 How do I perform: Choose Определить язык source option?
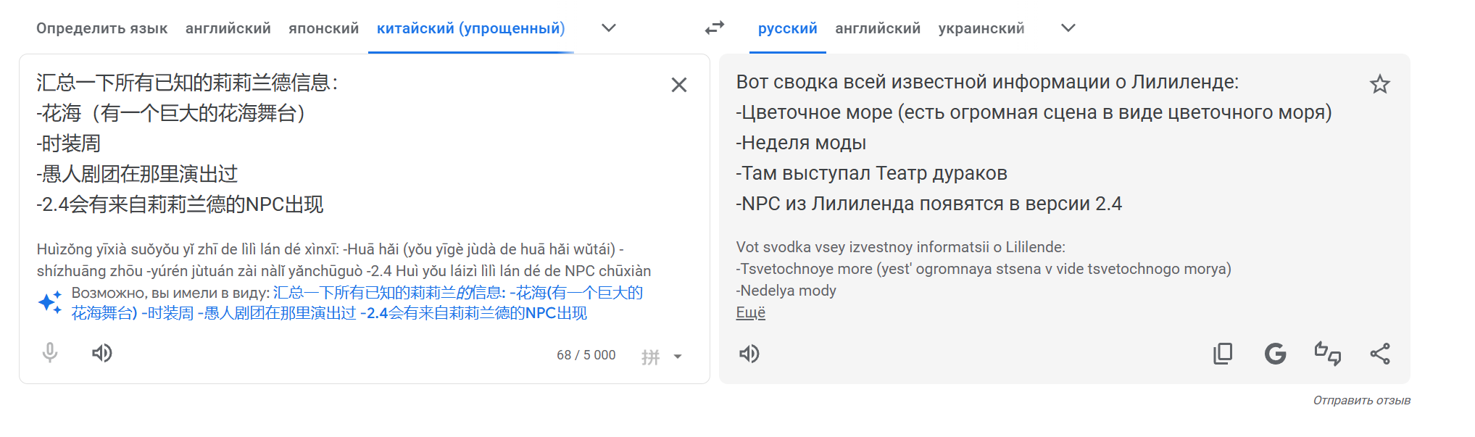[x=102, y=28]
